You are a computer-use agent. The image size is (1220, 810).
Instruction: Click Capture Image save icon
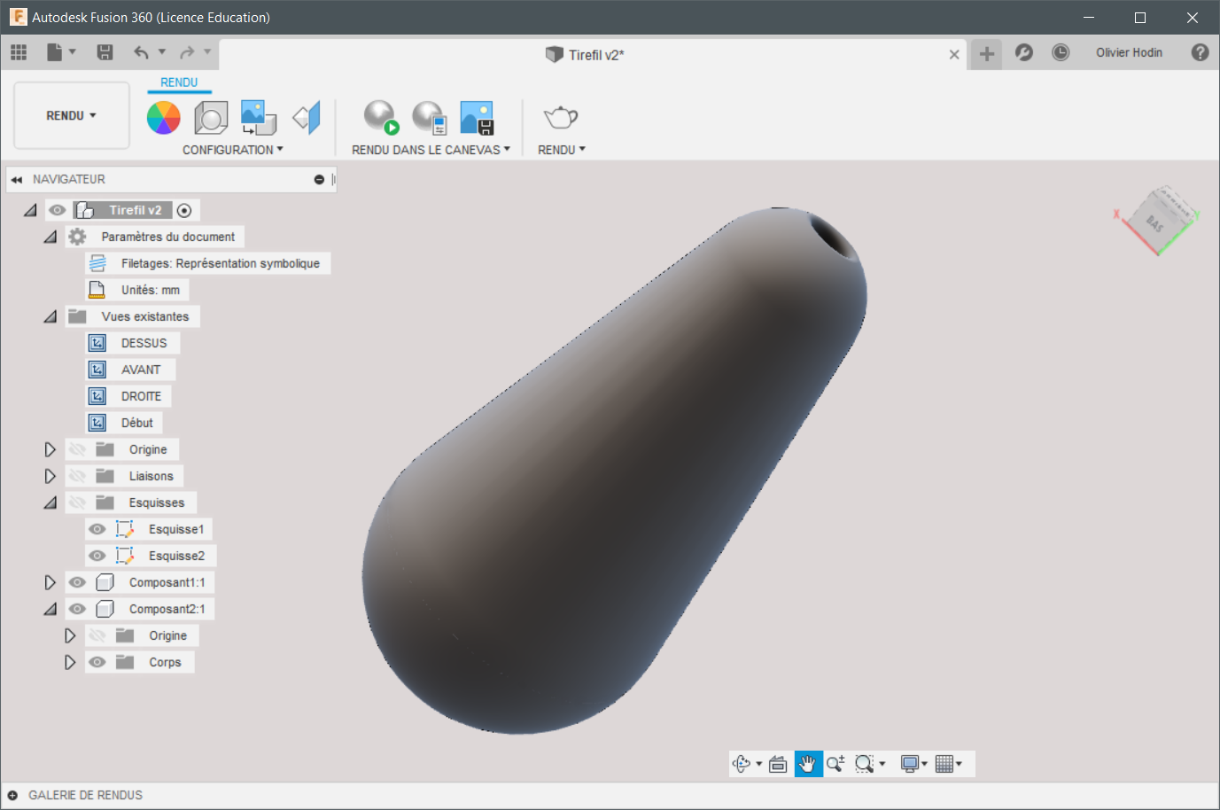[x=477, y=117]
